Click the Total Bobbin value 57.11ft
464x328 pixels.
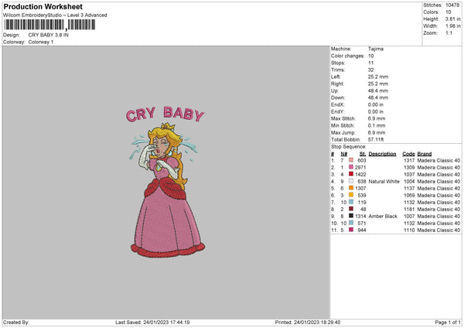click(x=376, y=139)
